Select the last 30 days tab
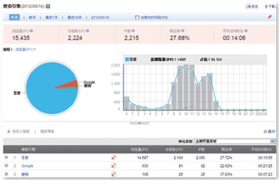Image resolution: width=279 pixels, height=180 pixels. [x=75, y=17]
